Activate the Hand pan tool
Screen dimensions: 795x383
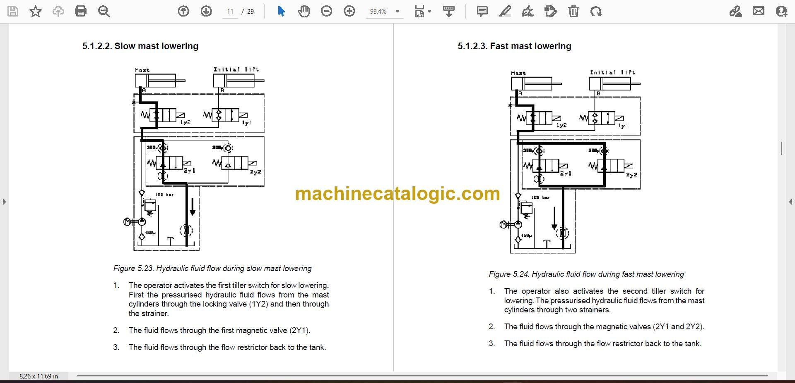coord(304,11)
